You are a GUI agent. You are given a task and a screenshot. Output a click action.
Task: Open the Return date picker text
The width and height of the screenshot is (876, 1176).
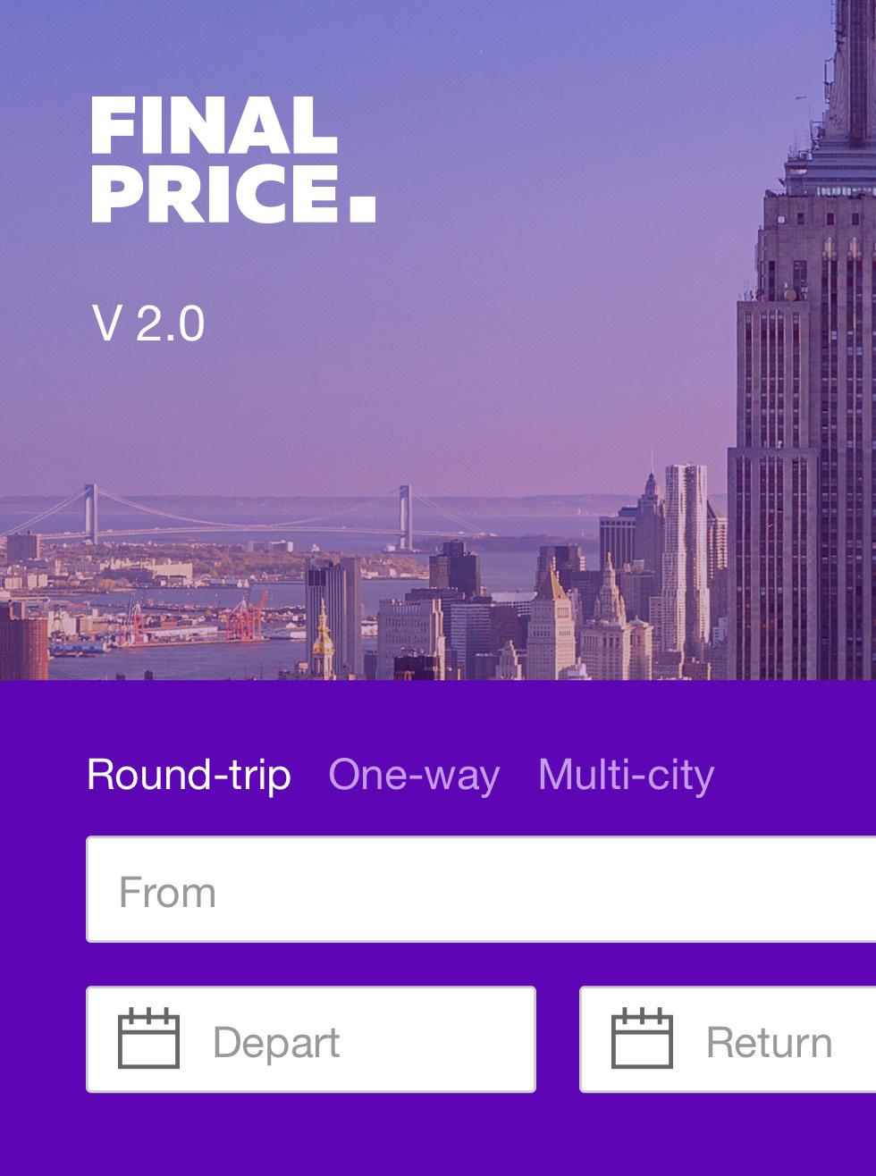pyautogui.click(x=769, y=1042)
